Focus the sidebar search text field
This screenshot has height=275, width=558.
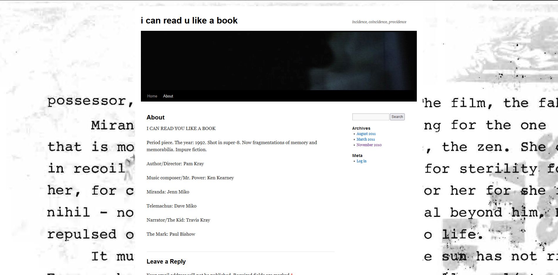click(370, 117)
